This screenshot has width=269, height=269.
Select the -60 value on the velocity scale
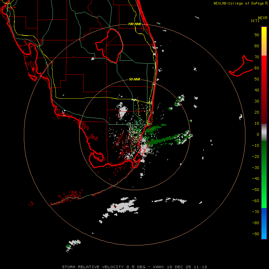[x=256, y=201]
